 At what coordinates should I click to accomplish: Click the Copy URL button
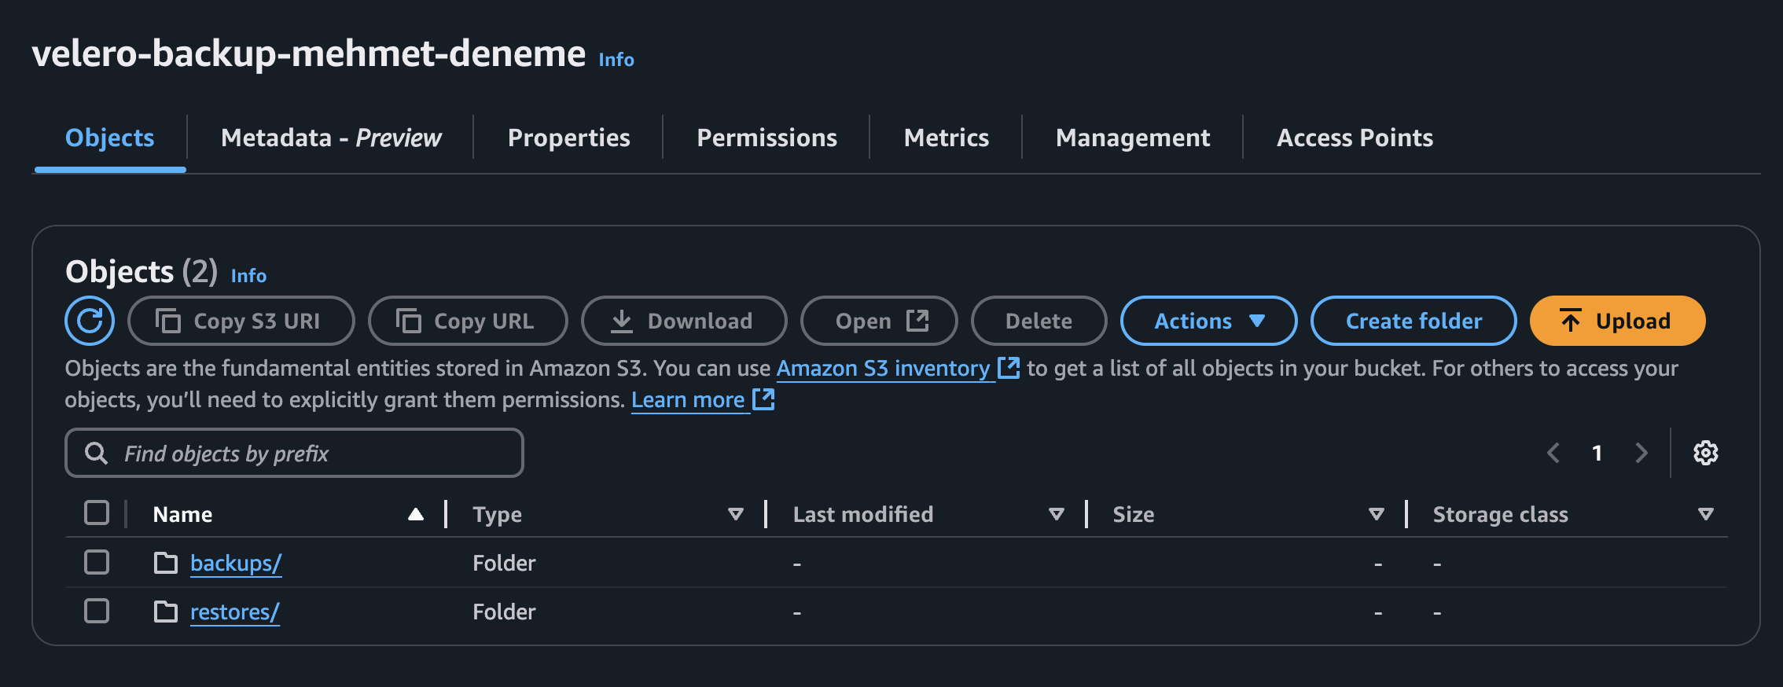click(468, 321)
